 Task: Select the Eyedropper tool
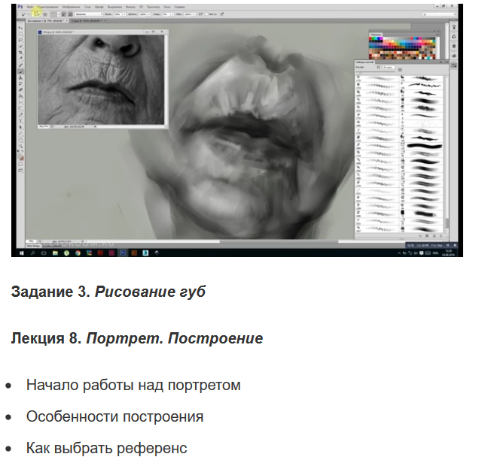pyautogui.click(x=20, y=58)
